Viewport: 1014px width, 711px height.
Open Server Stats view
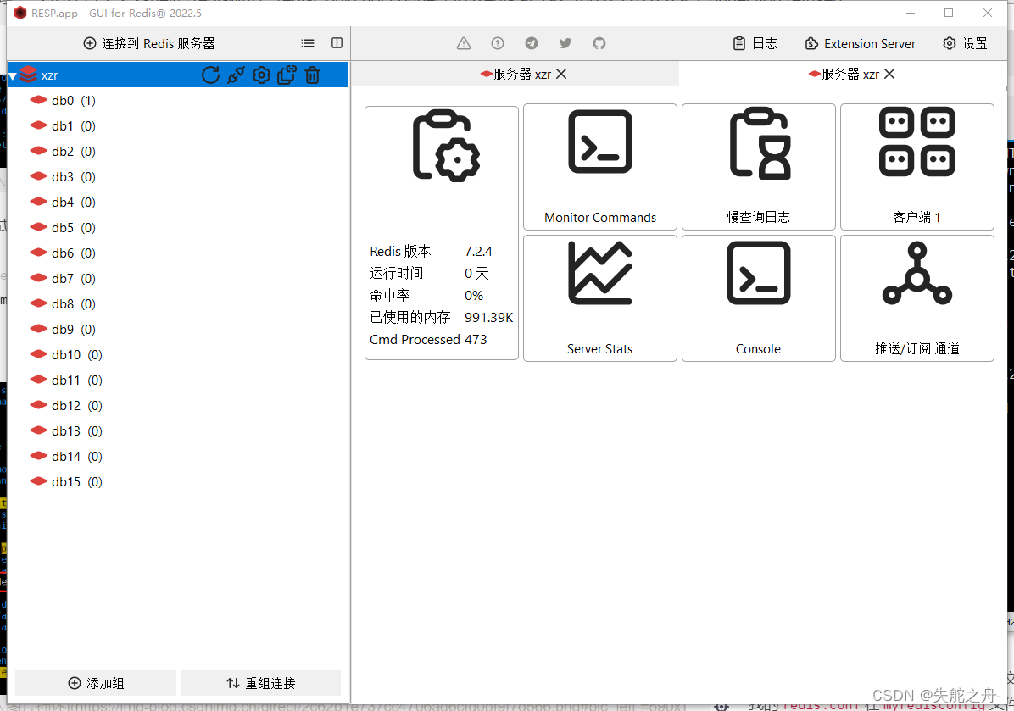tap(599, 298)
